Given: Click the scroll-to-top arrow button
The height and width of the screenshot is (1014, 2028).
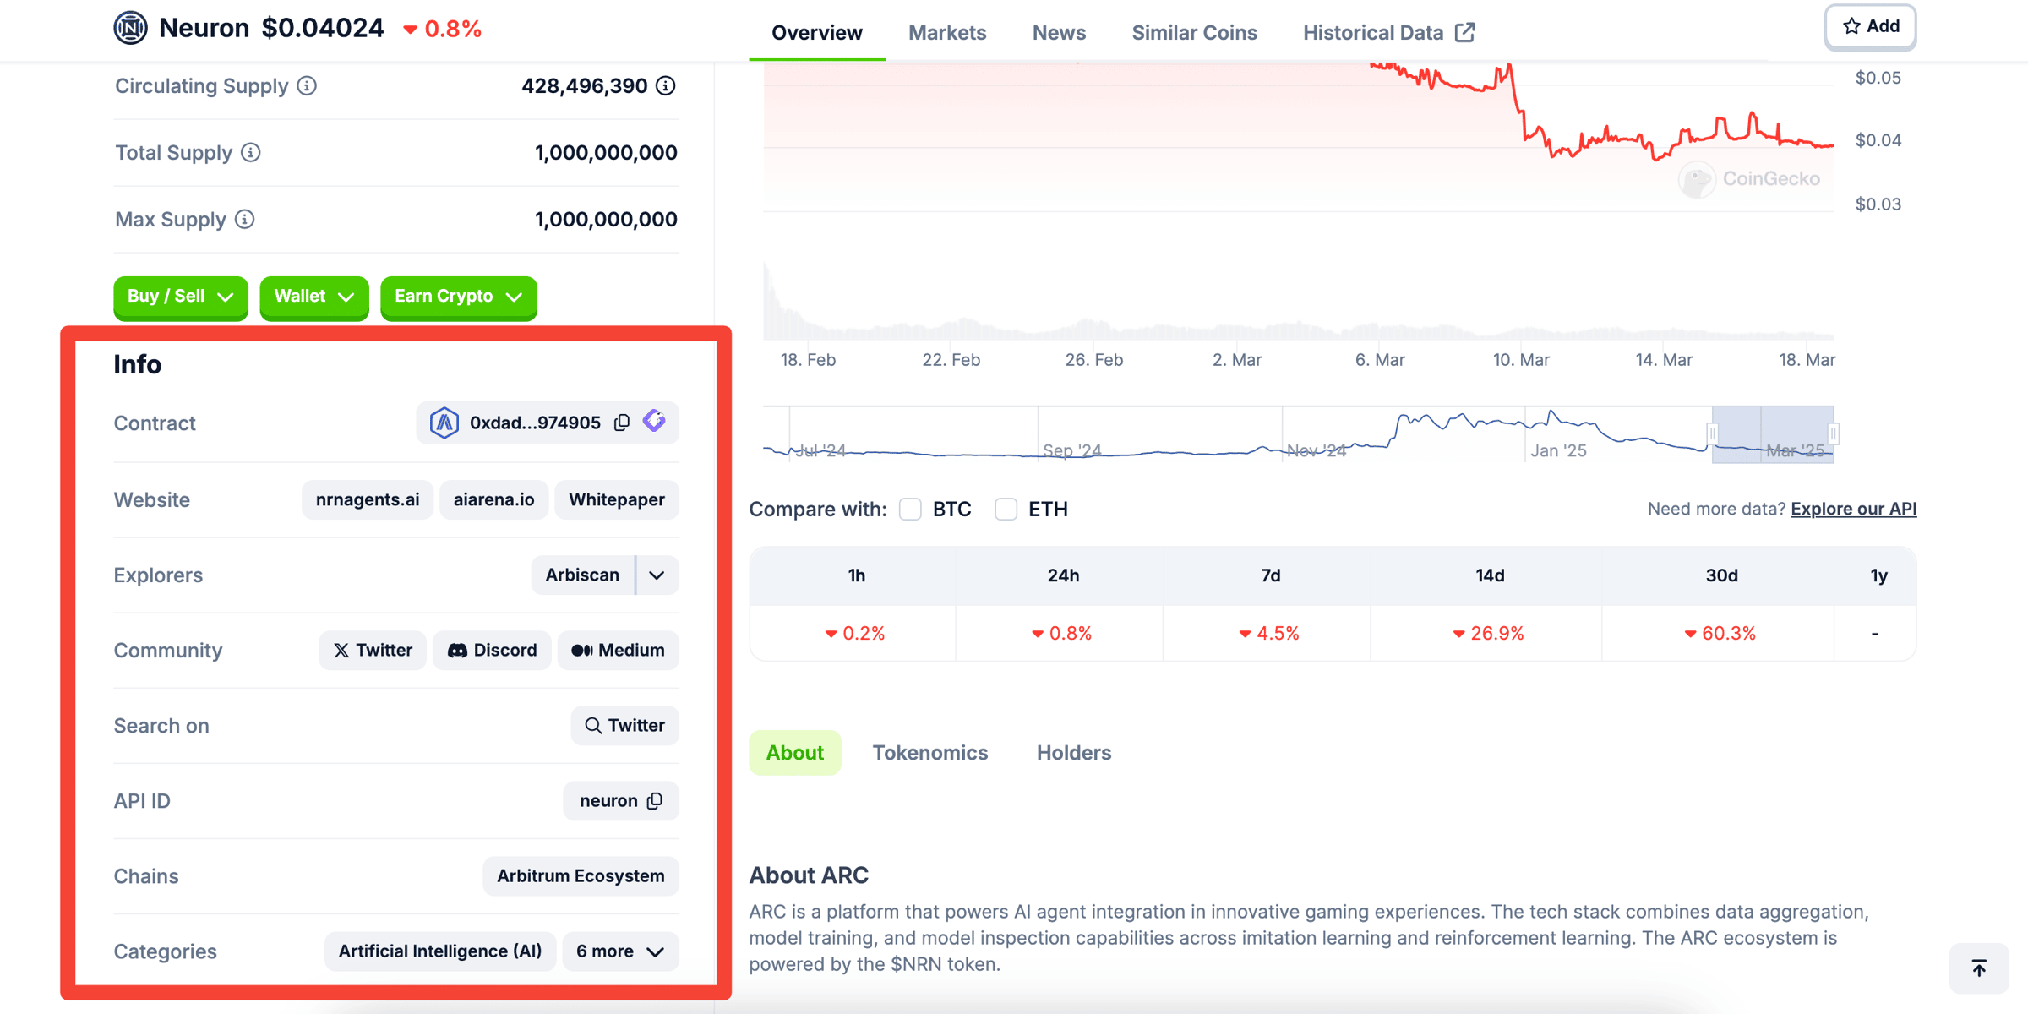Looking at the screenshot, I should pyautogui.click(x=1979, y=968).
